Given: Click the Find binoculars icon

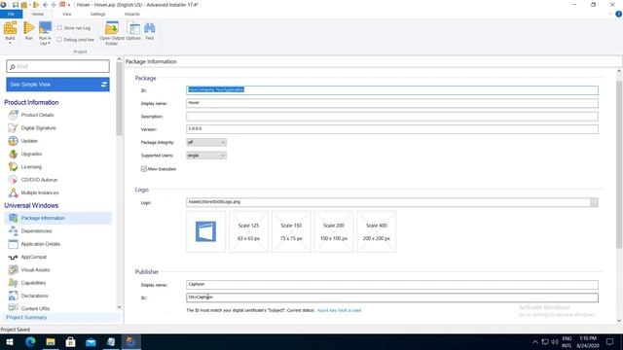Looking at the screenshot, I should [x=149, y=28].
